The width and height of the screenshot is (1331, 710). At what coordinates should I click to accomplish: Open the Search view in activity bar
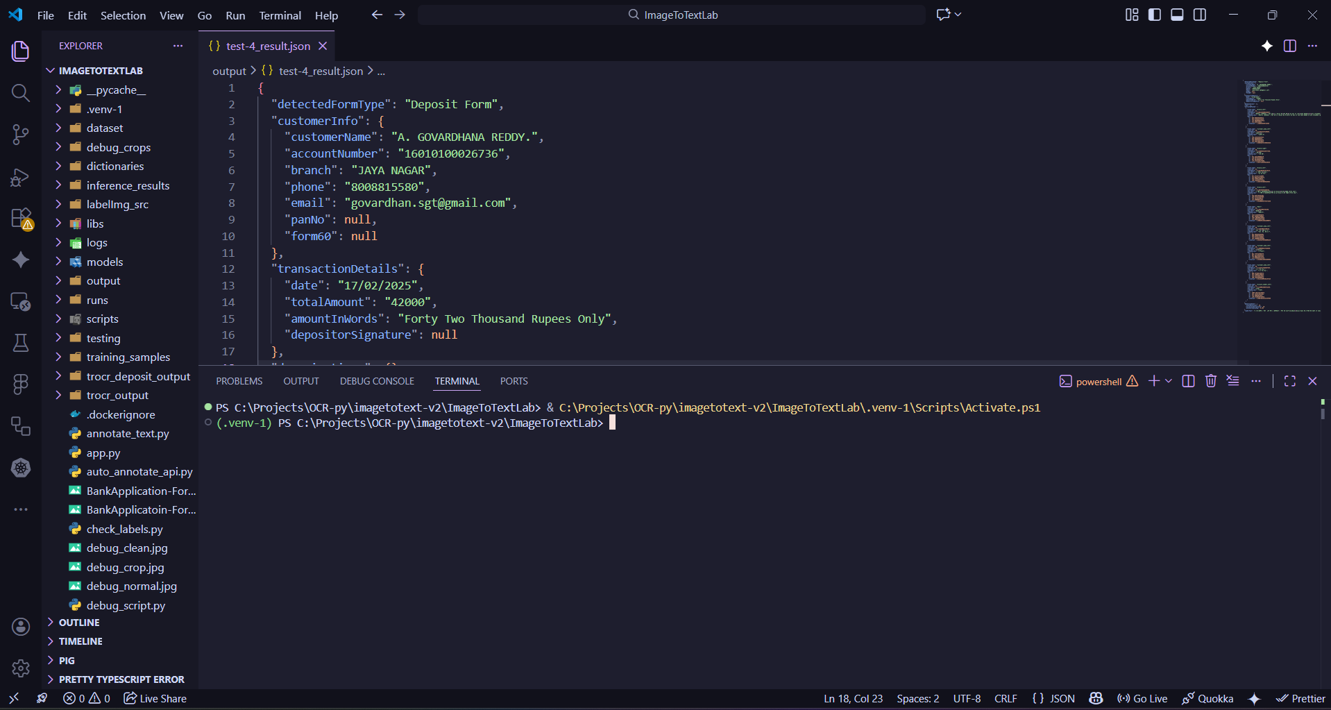point(21,93)
